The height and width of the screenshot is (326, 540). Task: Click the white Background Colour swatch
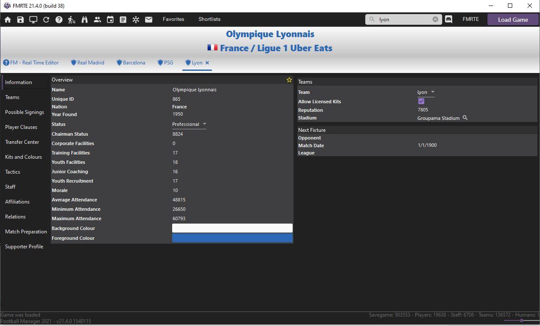[x=232, y=228]
